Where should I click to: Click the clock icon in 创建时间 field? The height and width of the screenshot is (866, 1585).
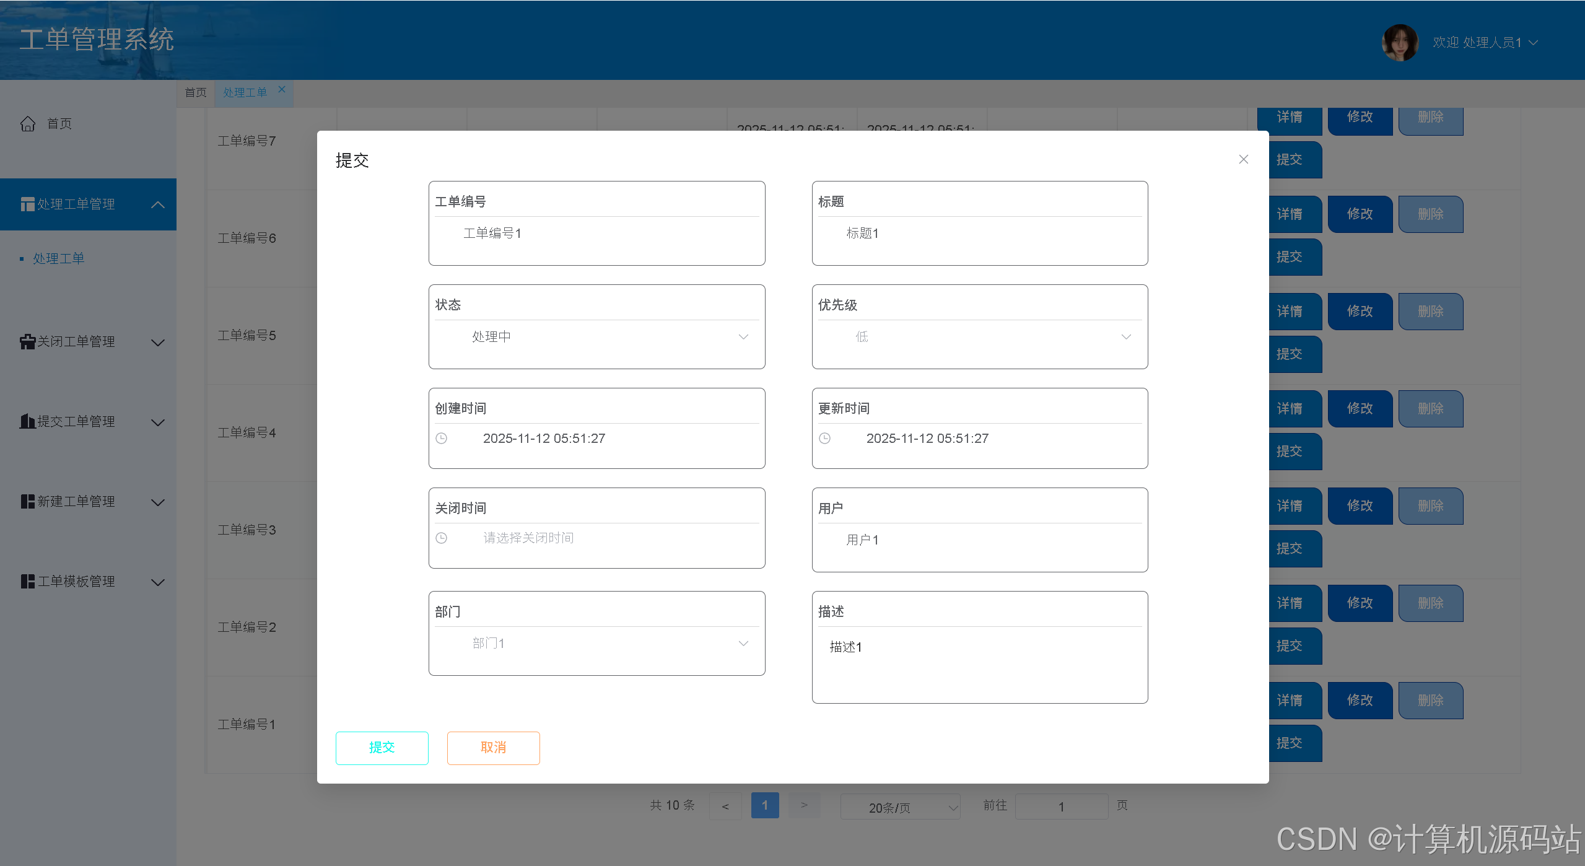point(441,439)
